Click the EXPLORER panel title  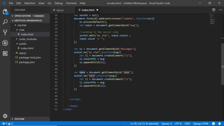tap(20, 10)
